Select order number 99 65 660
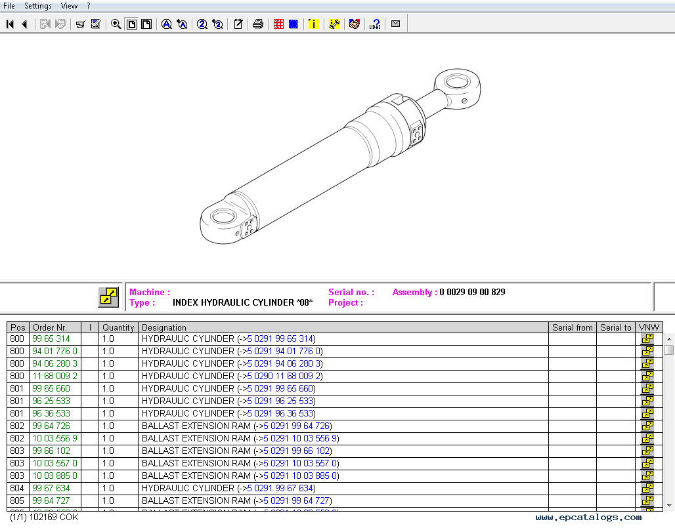Viewport: 675px width, 528px height. point(51,389)
